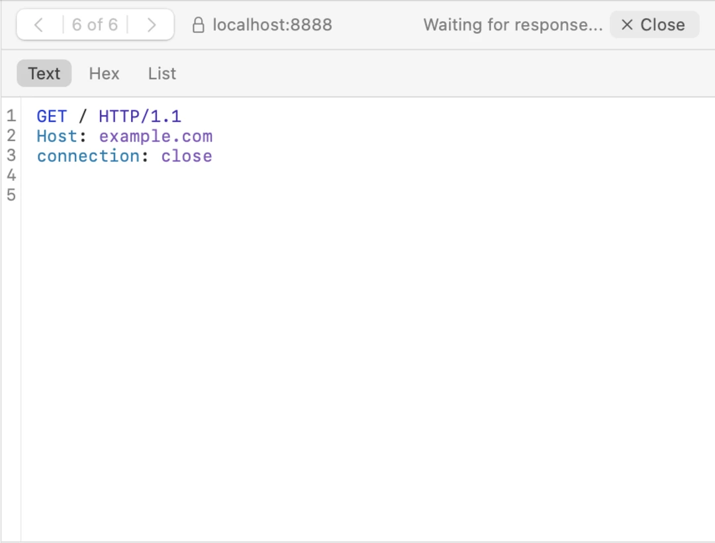Switch to the Hex view tab

tap(104, 74)
